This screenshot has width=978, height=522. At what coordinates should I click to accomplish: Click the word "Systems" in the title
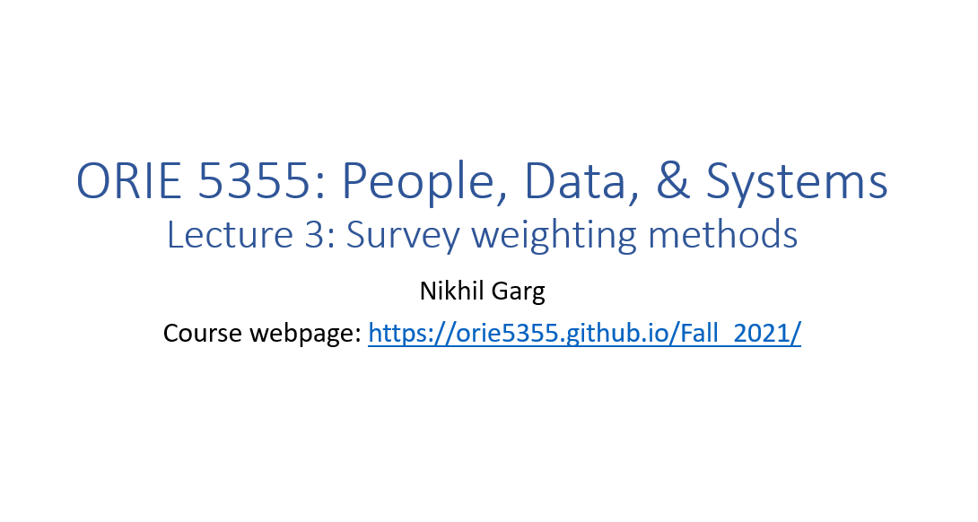[x=797, y=182]
